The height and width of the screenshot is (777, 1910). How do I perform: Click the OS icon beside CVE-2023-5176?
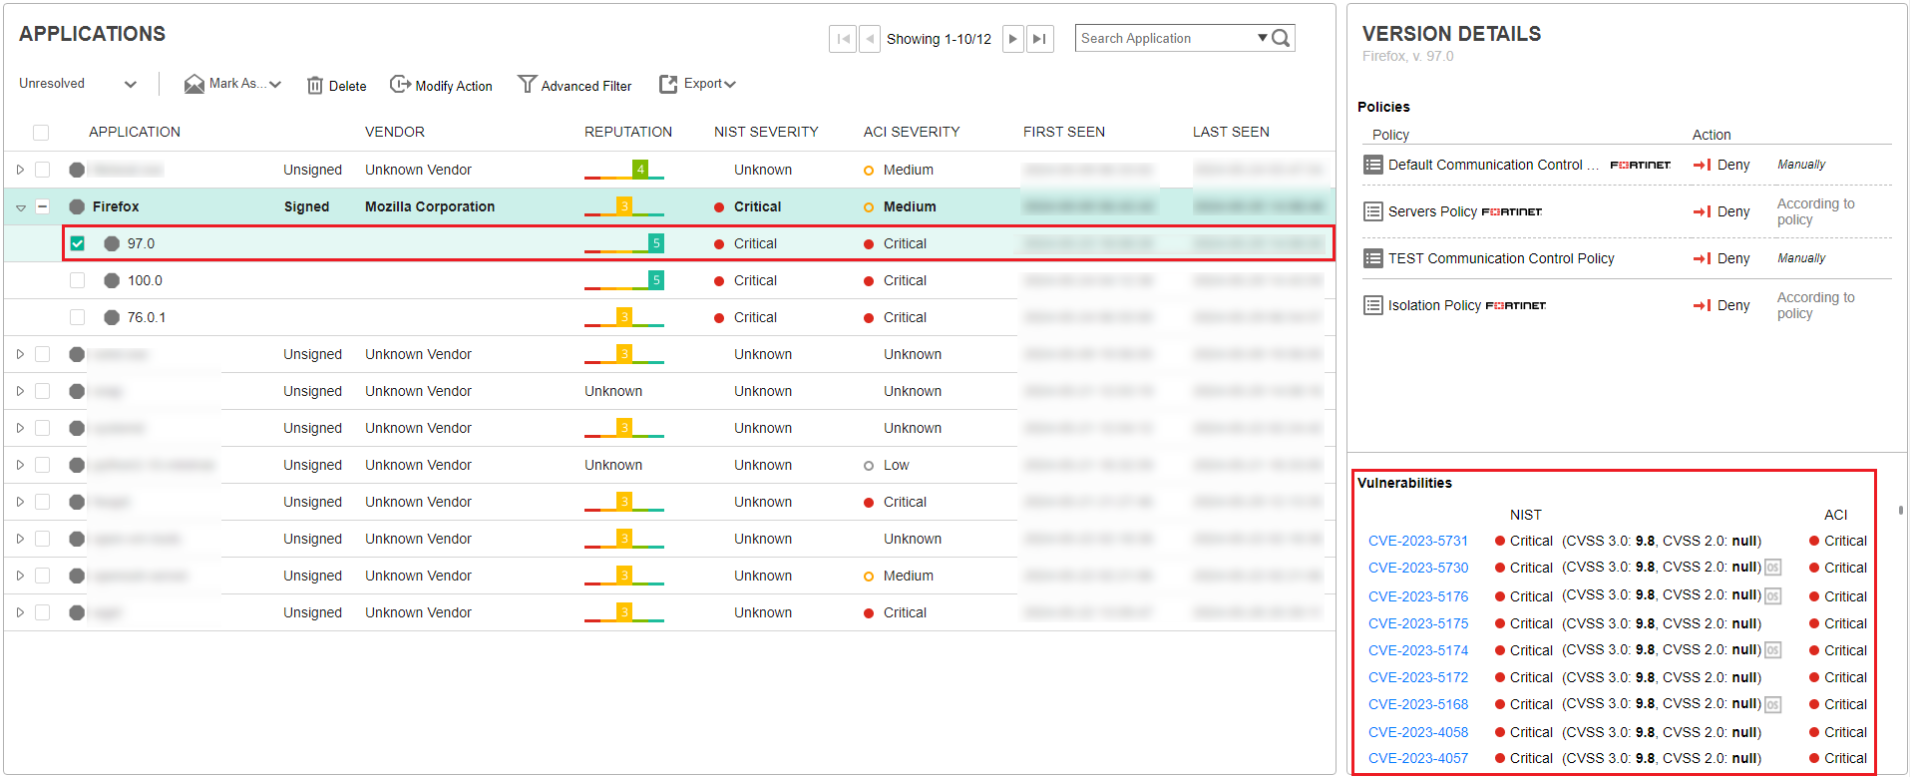[x=1772, y=596]
